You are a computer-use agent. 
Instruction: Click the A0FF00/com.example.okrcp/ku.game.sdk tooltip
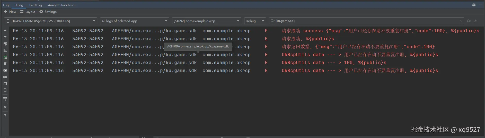coord(198,46)
